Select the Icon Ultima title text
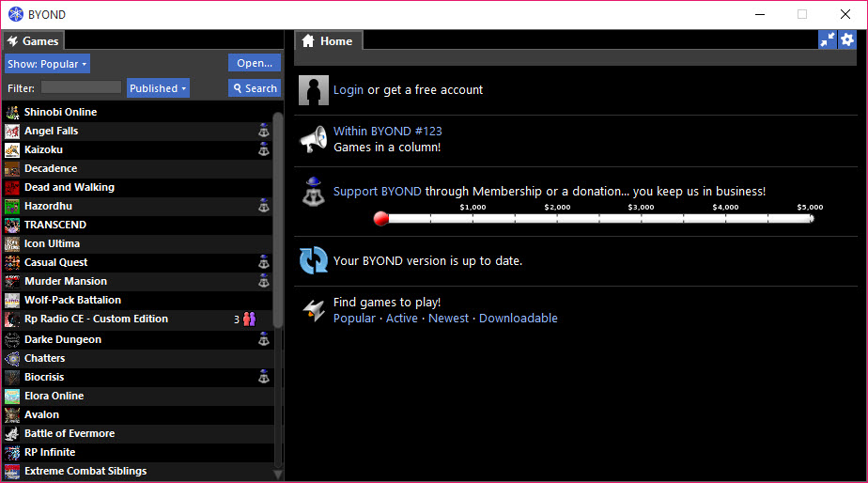This screenshot has height=483, width=868. tap(52, 243)
